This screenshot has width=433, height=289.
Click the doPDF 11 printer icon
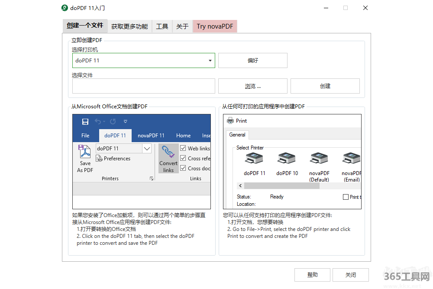[254, 159]
